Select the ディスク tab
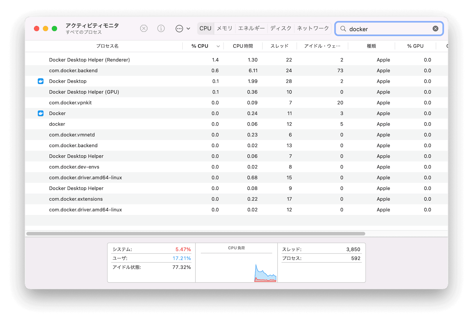 coord(281,28)
